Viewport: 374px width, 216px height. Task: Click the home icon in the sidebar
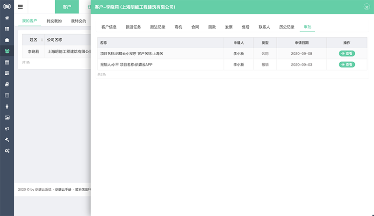(x=7, y=18)
